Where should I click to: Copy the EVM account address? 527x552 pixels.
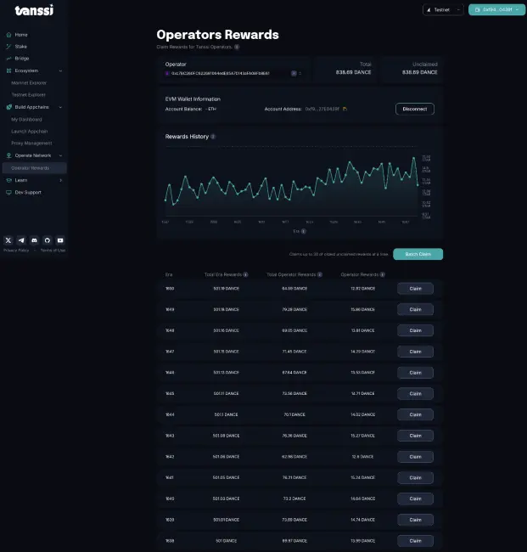(345, 110)
